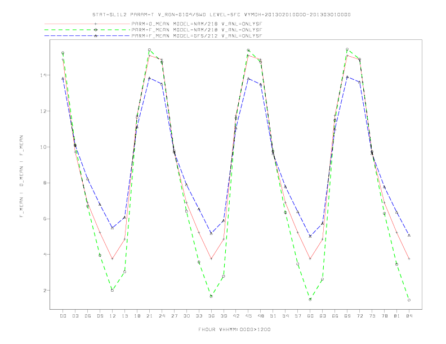This screenshot has height=344, width=446.
Task: Click x-axis tick label 42
Action: pyautogui.click(x=236, y=316)
